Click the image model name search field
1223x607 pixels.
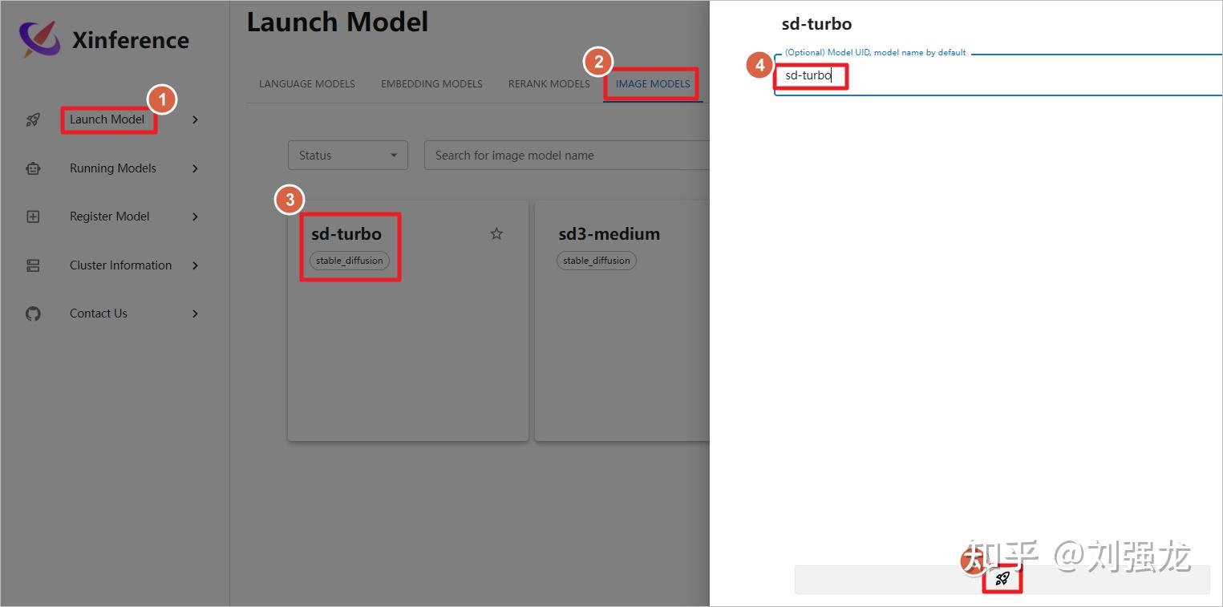(x=565, y=156)
